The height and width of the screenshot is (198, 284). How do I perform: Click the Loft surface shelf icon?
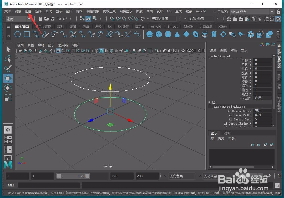point(214,34)
